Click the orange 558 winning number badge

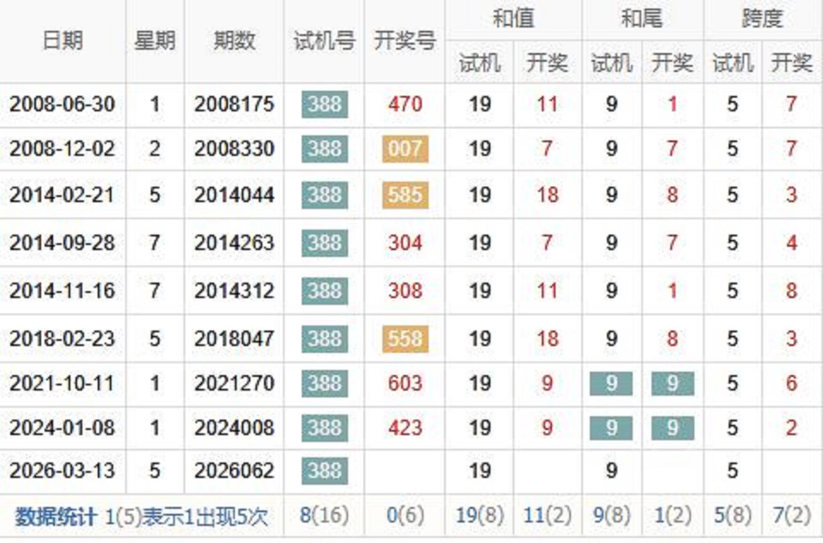pos(405,339)
